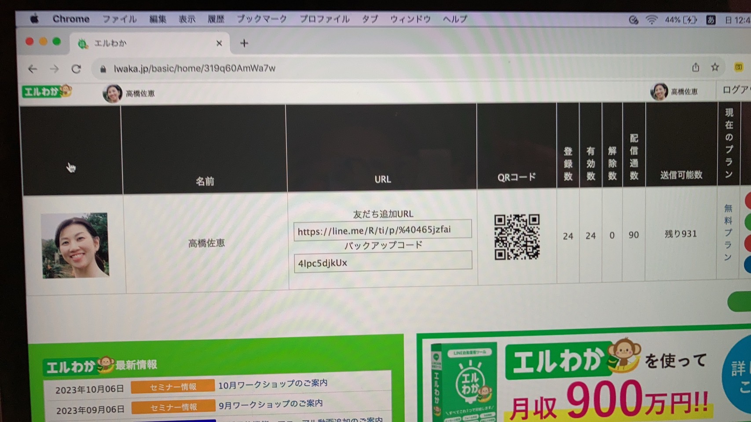Click the Wi-Fi status icon
Viewport: 751px width, 422px height.
(651, 20)
